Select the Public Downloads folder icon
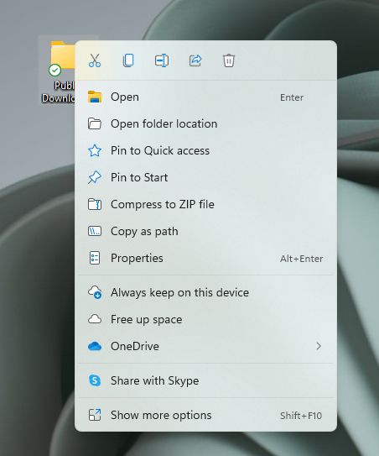 pos(62,55)
